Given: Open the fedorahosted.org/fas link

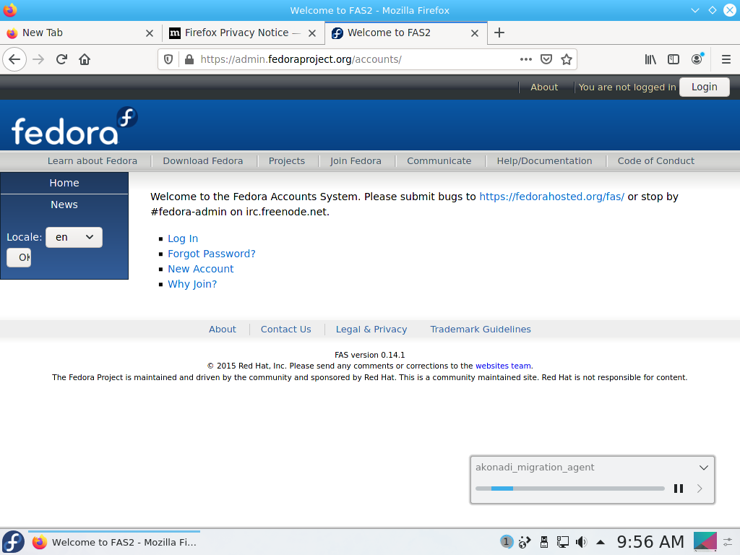Looking at the screenshot, I should (551, 197).
